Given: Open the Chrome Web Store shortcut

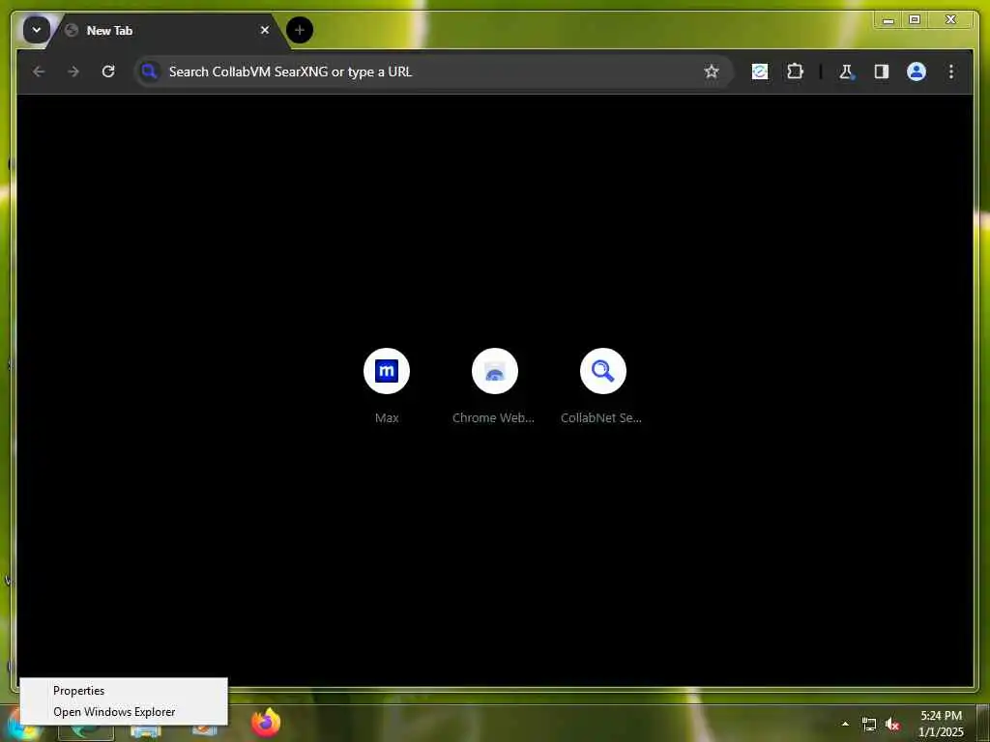Looking at the screenshot, I should [494, 371].
